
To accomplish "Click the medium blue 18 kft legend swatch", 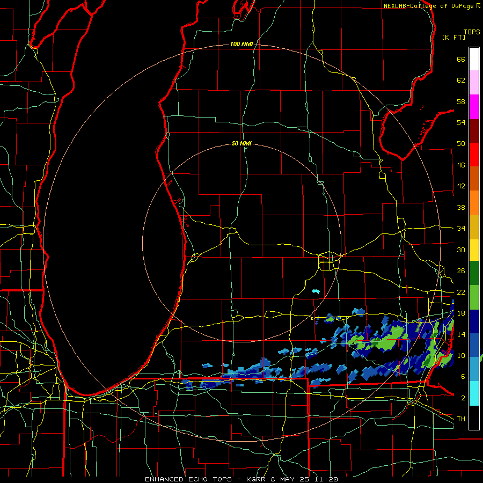I will 474,345.
